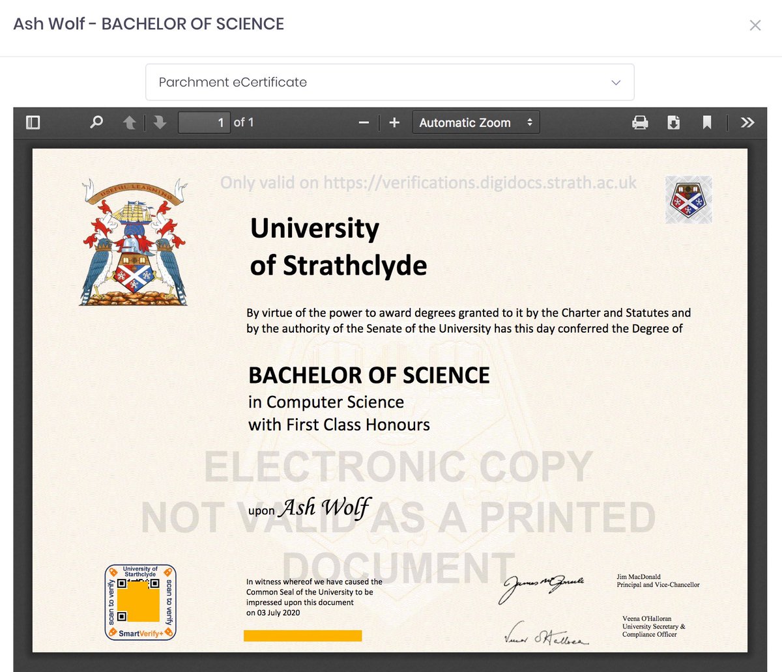Click the 'Only valid on https://verifications...' text
The image size is (782, 672).
pyautogui.click(x=428, y=183)
